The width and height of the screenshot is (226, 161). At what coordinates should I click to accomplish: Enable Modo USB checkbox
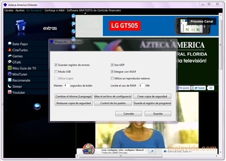(x=56, y=71)
